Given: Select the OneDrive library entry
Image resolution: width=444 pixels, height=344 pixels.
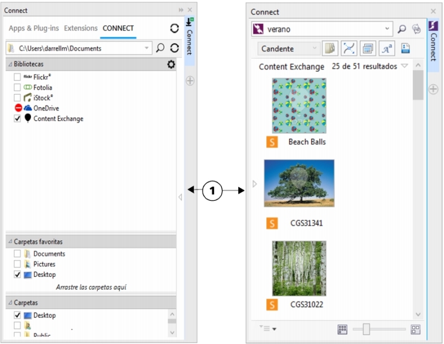Looking at the screenshot, I should pyautogui.click(x=46, y=108).
